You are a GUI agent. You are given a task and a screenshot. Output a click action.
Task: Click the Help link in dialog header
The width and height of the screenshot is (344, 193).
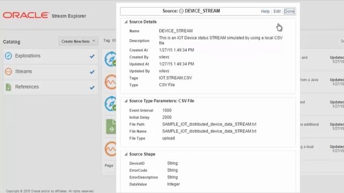(265, 11)
